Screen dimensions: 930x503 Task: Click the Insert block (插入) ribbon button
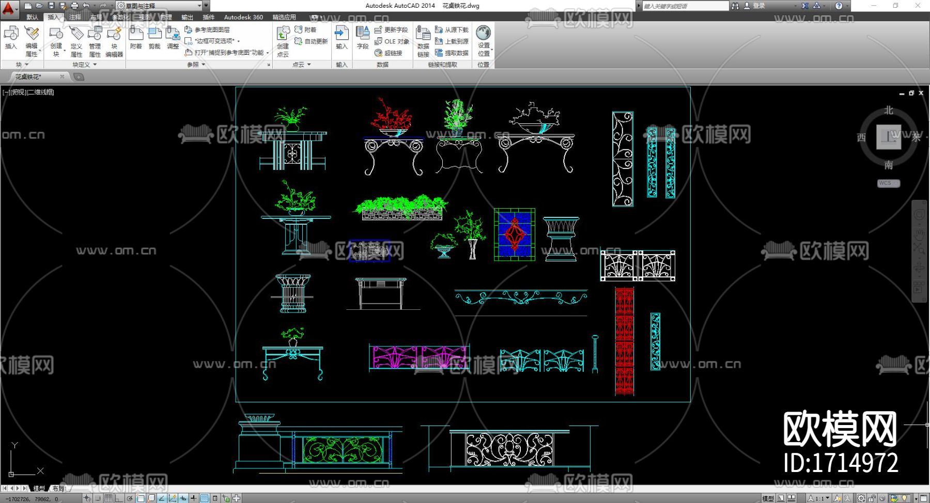tap(11, 38)
